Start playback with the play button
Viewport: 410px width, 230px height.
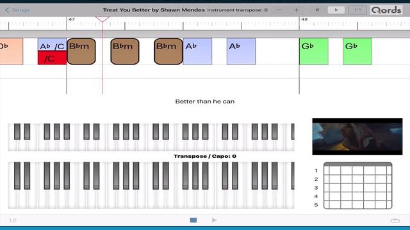click(x=215, y=220)
